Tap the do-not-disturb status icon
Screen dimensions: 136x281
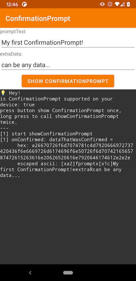point(110,4)
